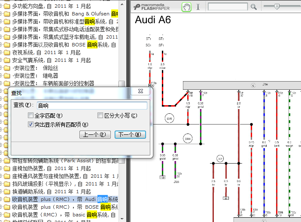This screenshot has width=301, height=222.
Task: Click the tree panel scrollbar thumb
Action: pos(122,123)
